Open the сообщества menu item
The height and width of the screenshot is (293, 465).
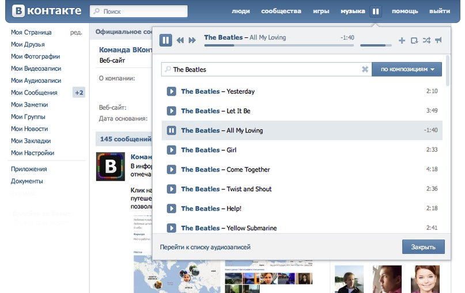281,12
